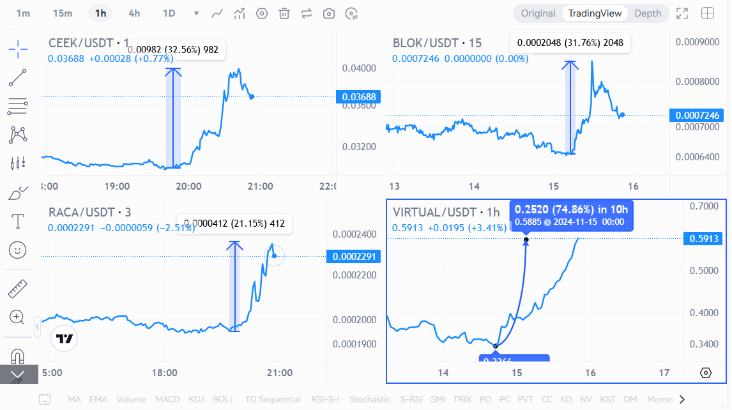
Task: Open the emoji sticker tool
Action: click(x=18, y=250)
